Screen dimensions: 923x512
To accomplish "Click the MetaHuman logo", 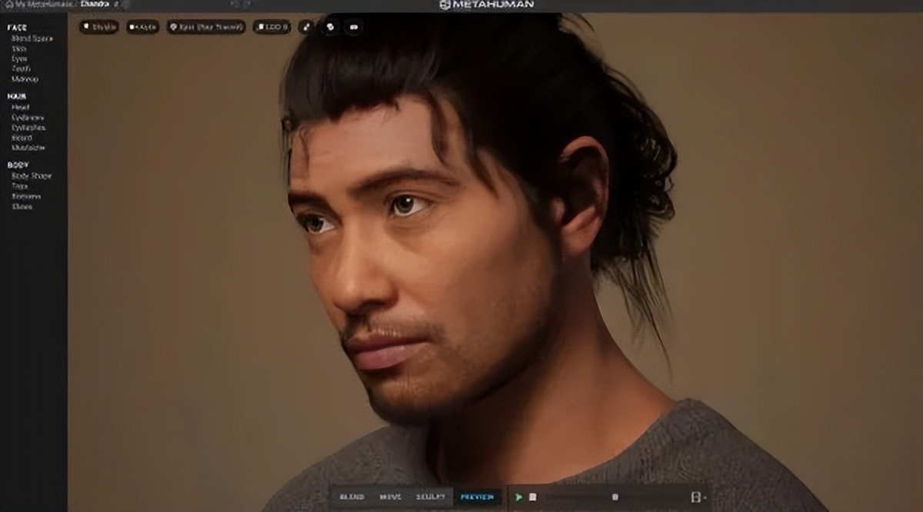I will coord(485,5).
